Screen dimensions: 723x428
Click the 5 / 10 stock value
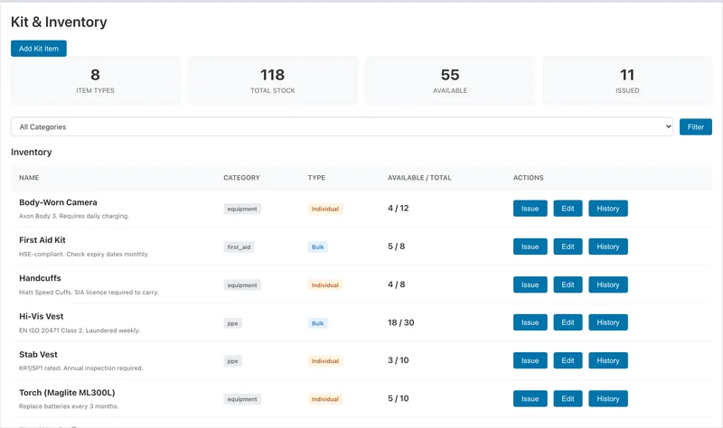pos(399,398)
